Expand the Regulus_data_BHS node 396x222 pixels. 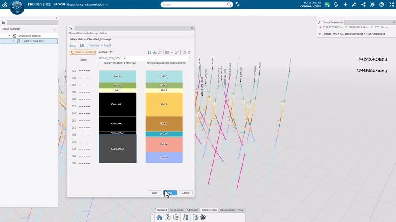13,41
